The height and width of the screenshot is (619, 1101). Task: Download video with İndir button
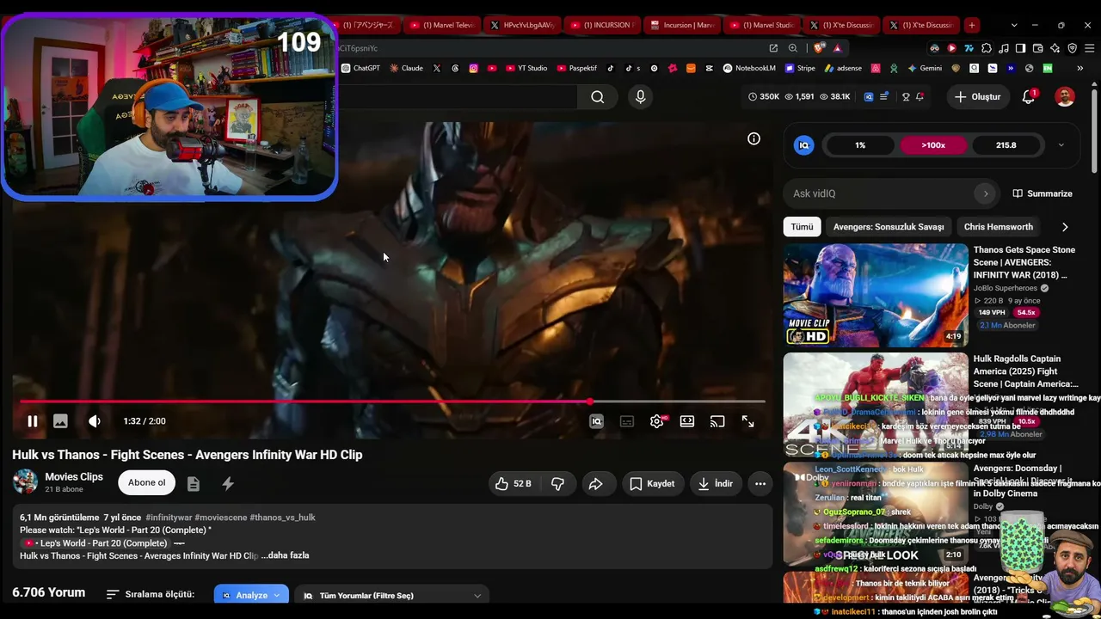pos(716,484)
